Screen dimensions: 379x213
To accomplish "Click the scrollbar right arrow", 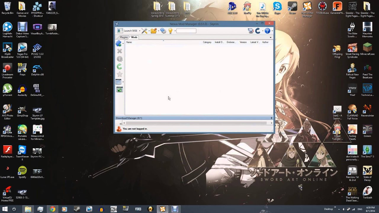I will point(271,123).
